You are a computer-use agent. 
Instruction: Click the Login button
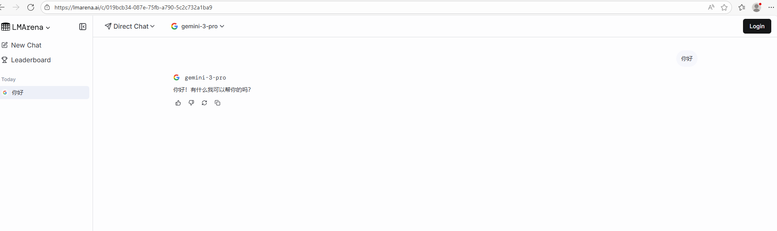click(x=757, y=26)
